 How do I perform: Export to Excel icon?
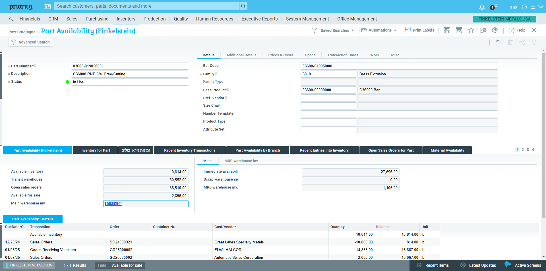pyautogui.click(x=483, y=30)
